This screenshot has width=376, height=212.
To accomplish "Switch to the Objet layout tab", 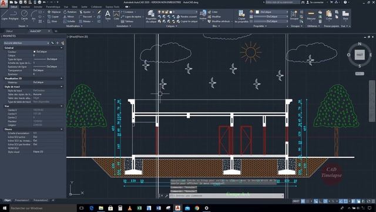I will click(x=8, y=200).
